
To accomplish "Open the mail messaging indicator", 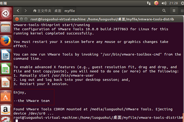I will pyautogui.click(x=163, y=3).
